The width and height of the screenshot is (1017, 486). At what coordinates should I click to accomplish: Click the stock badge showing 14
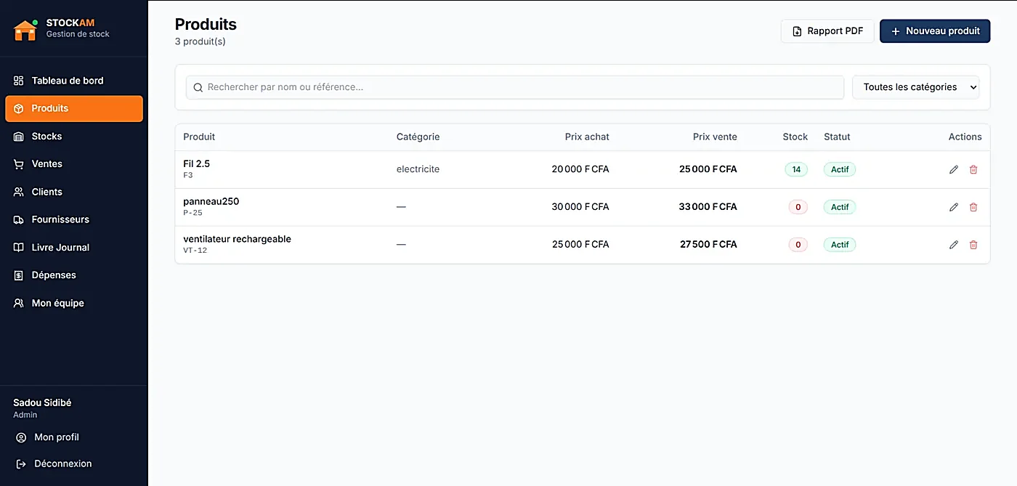(x=796, y=169)
